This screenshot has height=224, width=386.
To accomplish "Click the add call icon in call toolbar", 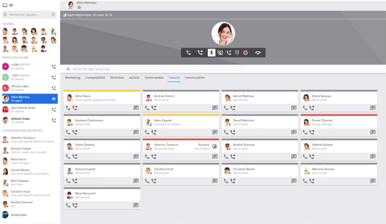I will pyautogui.click(x=189, y=53).
